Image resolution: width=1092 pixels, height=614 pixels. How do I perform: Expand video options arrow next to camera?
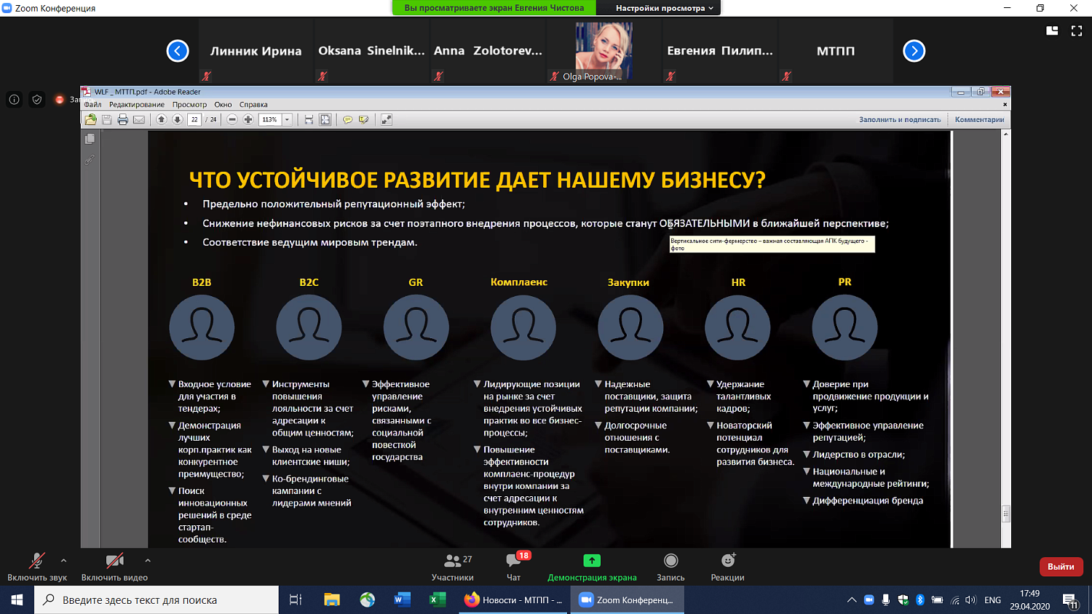148,560
